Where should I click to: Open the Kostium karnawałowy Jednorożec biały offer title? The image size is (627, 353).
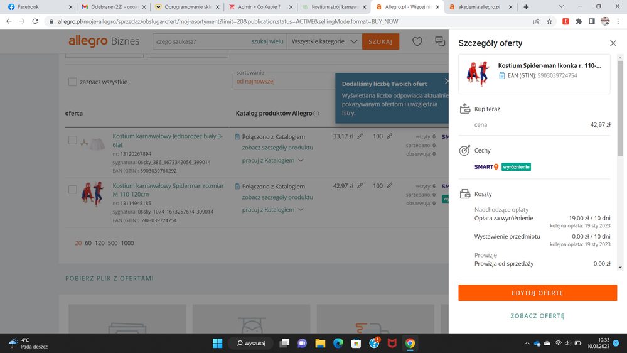(x=168, y=141)
